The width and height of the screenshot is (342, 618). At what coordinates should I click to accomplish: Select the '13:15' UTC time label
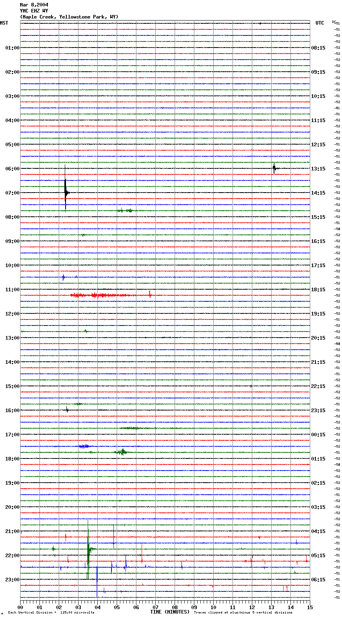(x=318, y=169)
